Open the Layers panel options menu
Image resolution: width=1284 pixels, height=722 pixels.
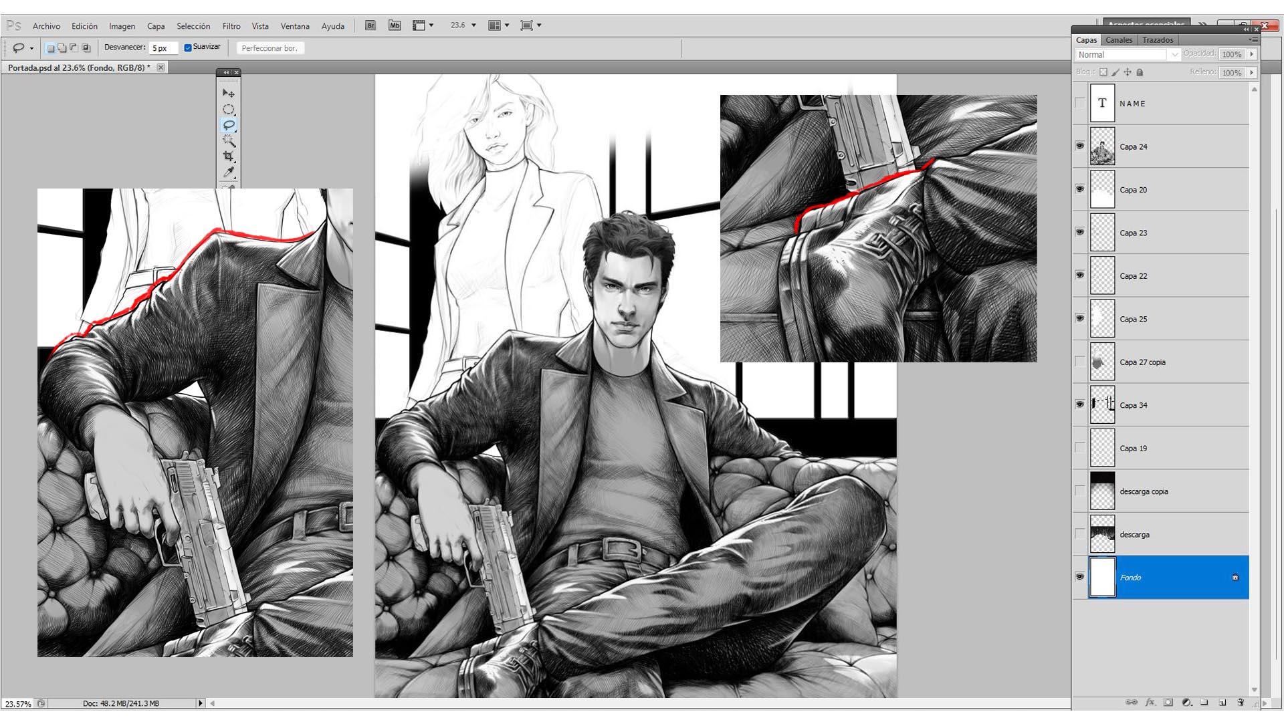coord(1253,40)
